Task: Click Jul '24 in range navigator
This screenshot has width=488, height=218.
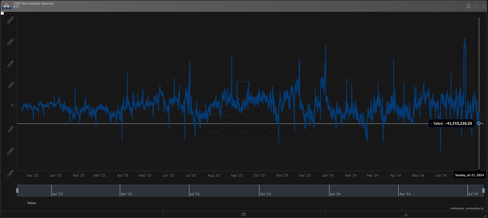Action: 473,194
